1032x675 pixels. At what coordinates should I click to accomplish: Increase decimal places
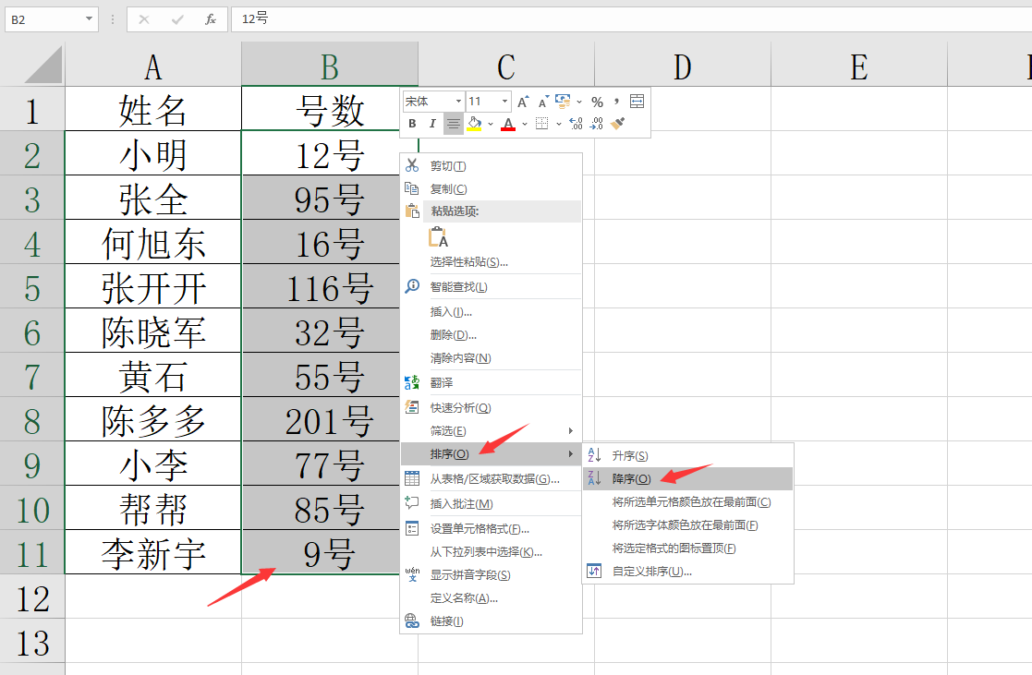[576, 123]
